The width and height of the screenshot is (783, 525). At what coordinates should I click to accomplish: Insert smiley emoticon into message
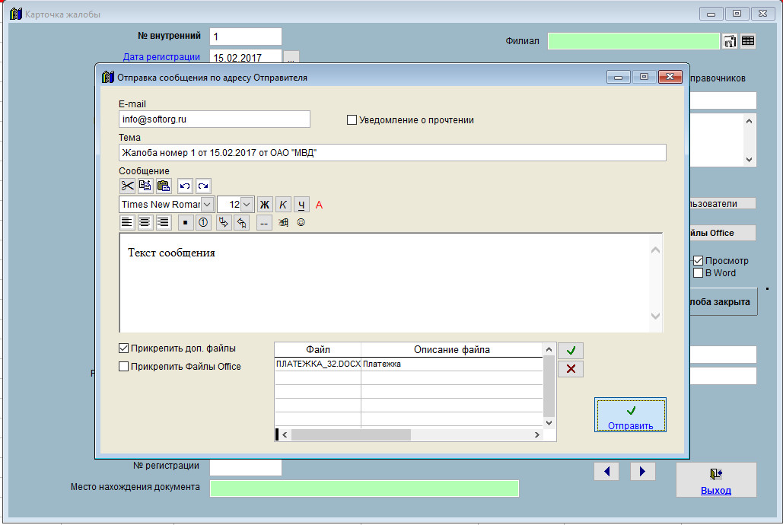(301, 222)
